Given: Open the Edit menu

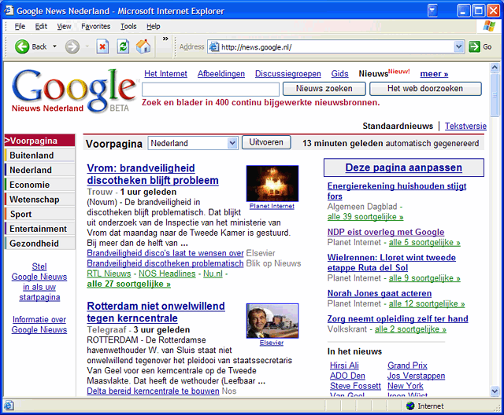Looking at the screenshot, I should tap(41, 26).
